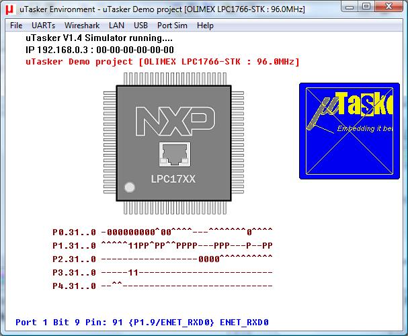The image size is (408, 336).
Task: Open the Help menu
Action: click(x=205, y=26)
